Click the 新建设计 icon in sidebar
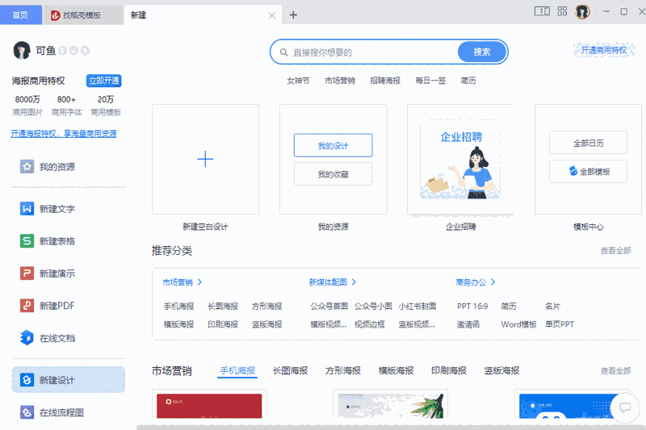 [27, 380]
